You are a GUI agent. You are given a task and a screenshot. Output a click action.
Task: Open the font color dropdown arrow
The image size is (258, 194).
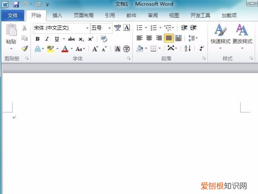(71, 48)
